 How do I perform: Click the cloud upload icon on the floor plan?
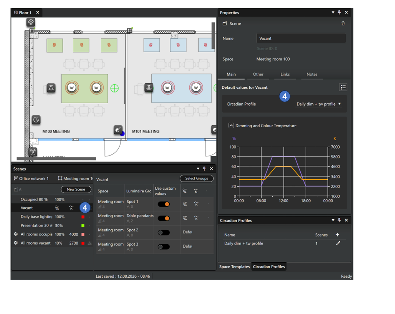(31, 22)
